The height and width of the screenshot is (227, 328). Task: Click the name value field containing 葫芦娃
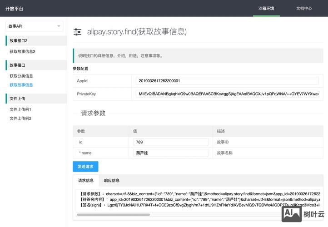click(171, 153)
